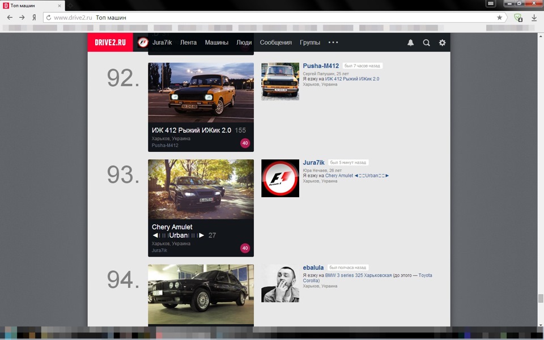This screenshot has height=340, width=544.
Task: Open Chery Amulet car photo
Action: 201,189
